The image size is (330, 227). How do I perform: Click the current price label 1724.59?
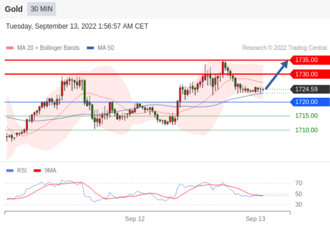[310, 89]
